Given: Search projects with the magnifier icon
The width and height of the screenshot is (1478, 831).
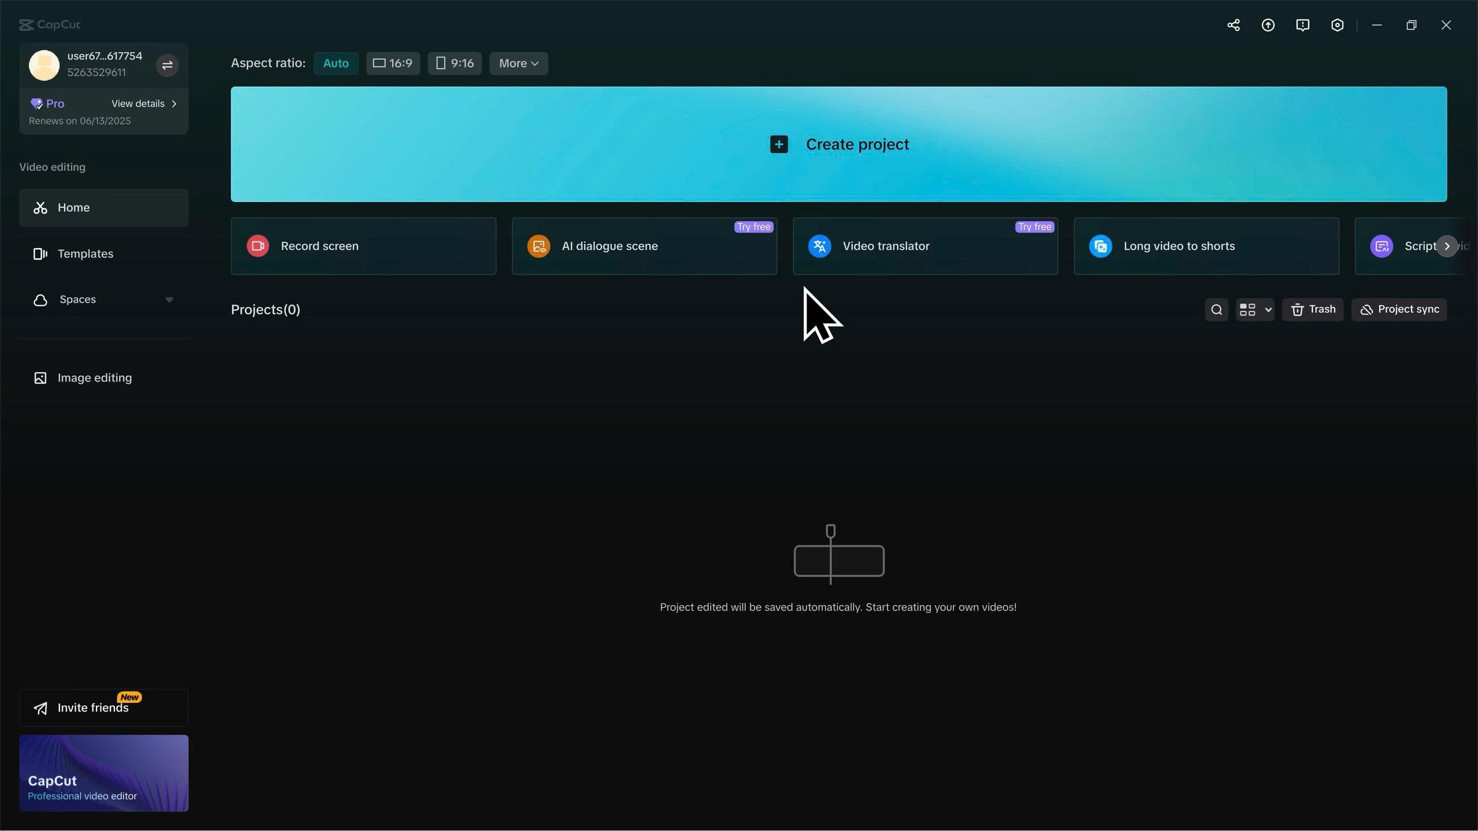Looking at the screenshot, I should coord(1216,310).
